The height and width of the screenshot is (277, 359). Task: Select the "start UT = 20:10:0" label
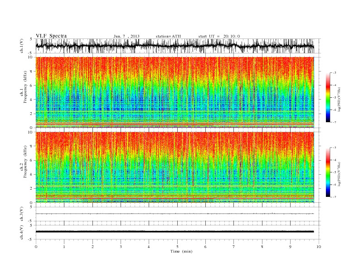[x=219, y=36]
